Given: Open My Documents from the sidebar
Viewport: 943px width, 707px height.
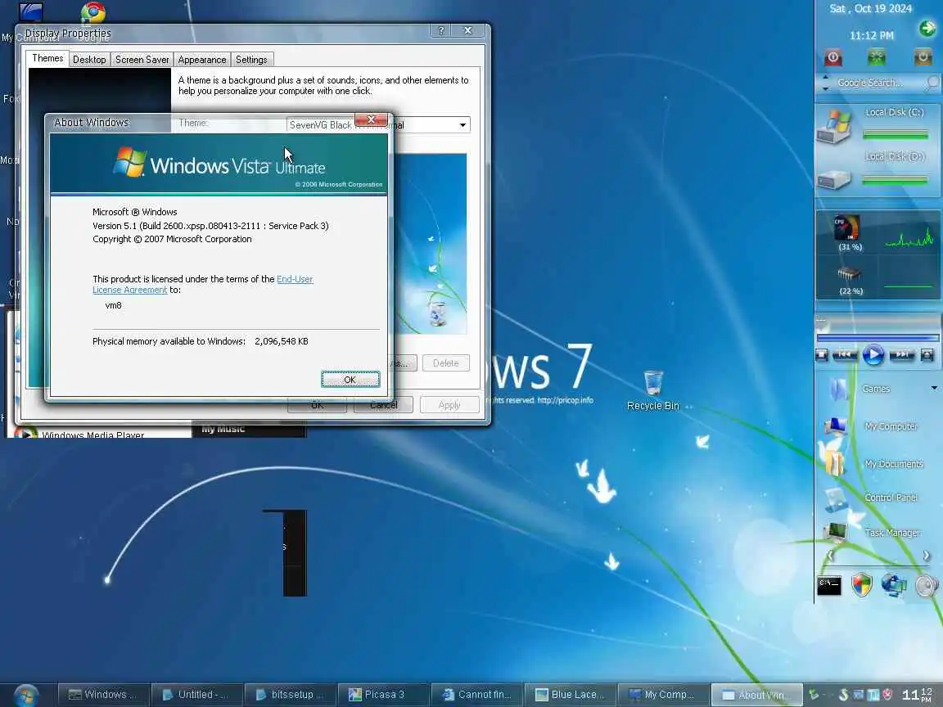Looking at the screenshot, I should tap(834, 462).
